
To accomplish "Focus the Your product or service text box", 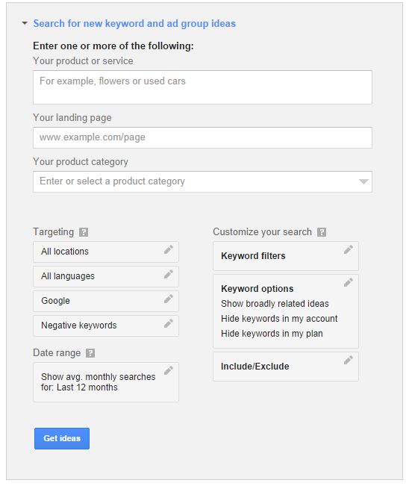I will tap(203, 87).
